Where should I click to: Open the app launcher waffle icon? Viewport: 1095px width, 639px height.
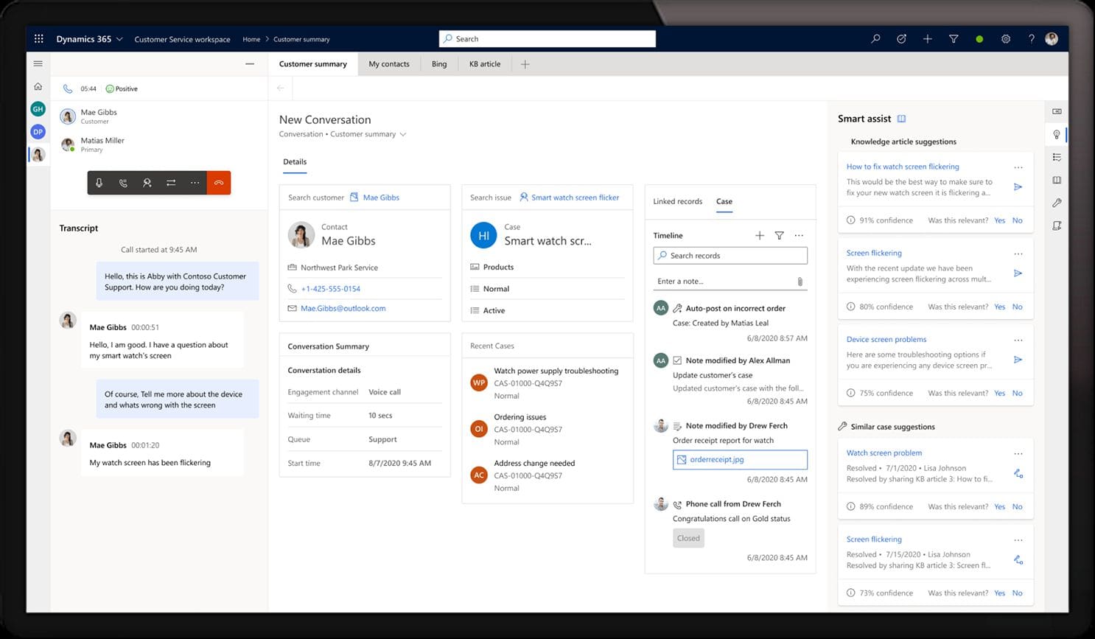coord(39,39)
